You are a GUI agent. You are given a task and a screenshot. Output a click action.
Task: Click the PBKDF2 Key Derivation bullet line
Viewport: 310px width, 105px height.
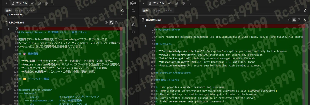click(209, 55)
